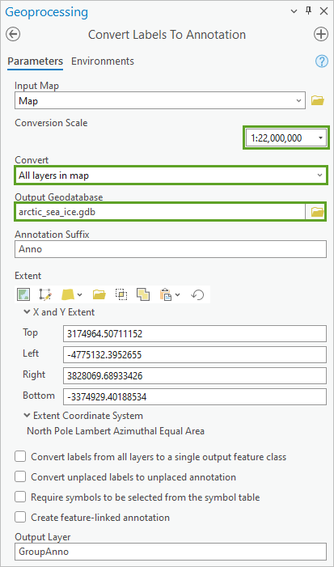The image size is (334, 567).
Task: Click the plus add button
Action: coord(320,35)
